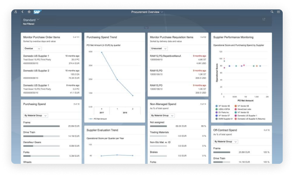Viewport: 294px width, 177px height.
Task: Click the 72.2K EUR amount
Action: click(x=74, y=78)
